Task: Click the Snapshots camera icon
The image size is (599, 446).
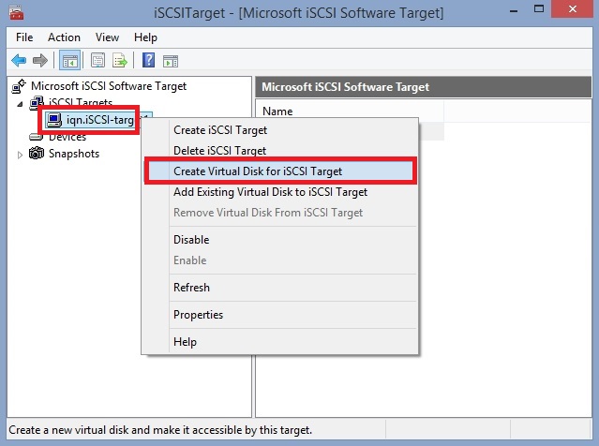Action: pyautogui.click(x=37, y=153)
